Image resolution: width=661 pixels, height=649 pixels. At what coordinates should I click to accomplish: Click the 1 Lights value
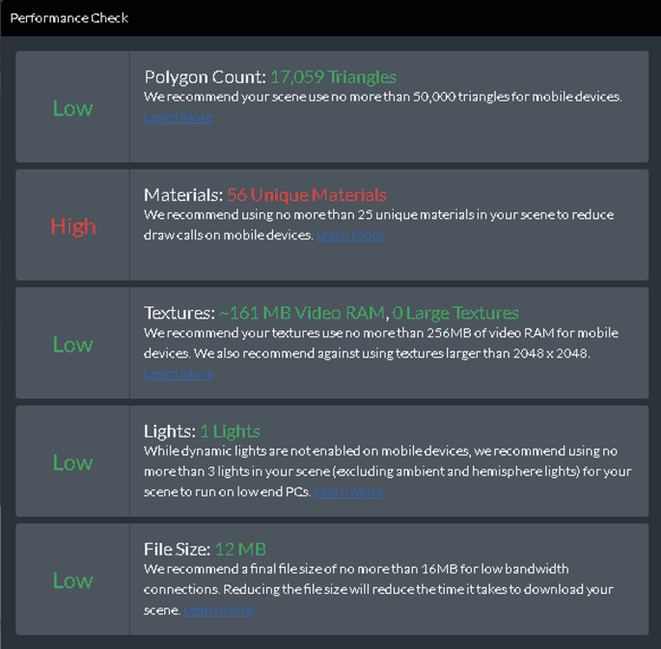(x=230, y=431)
